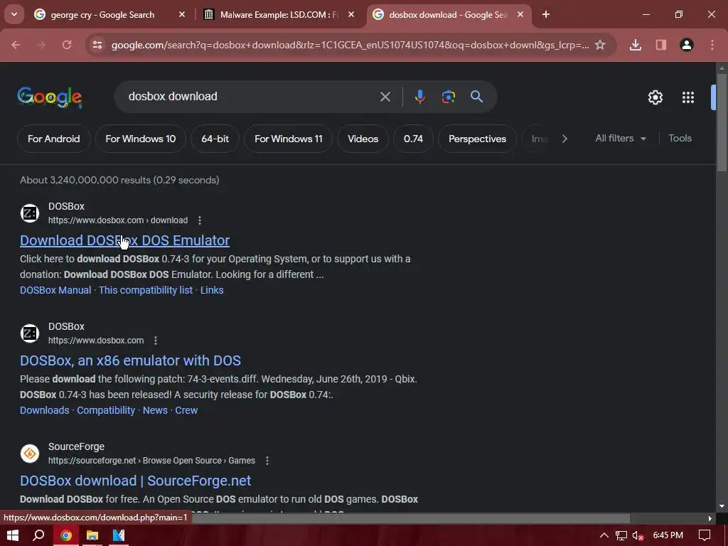Open Chrome three-dot menu
Screen dimensions: 728x546
[x=712, y=45]
